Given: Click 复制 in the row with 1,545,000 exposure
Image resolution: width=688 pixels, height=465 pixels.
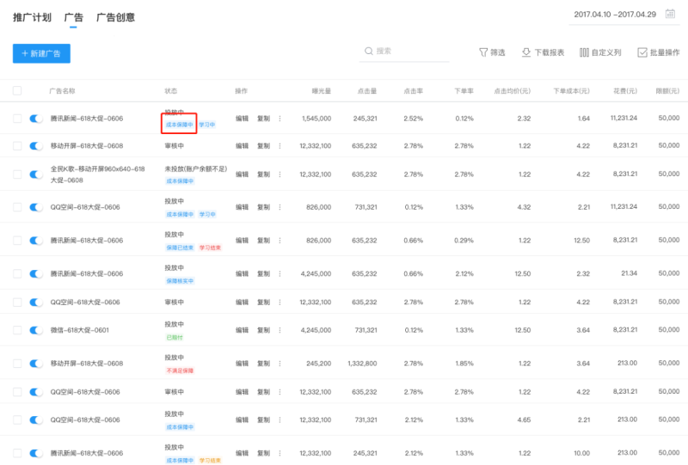Looking at the screenshot, I should (263, 119).
